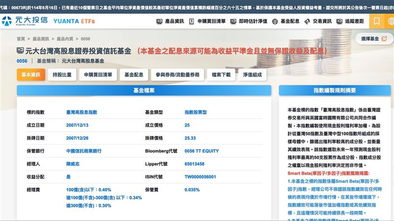Viewport: 394px width, 221px height.
Task: Click management fee 逾300億(不含):0.30%
Action: tap(89, 205)
